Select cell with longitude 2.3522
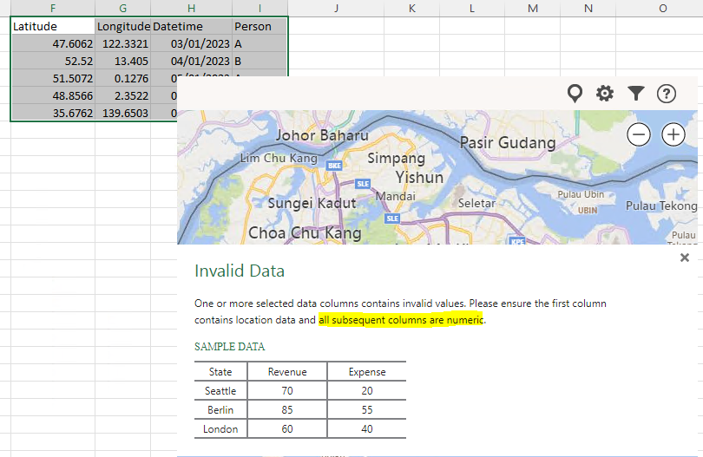 (123, 96)
